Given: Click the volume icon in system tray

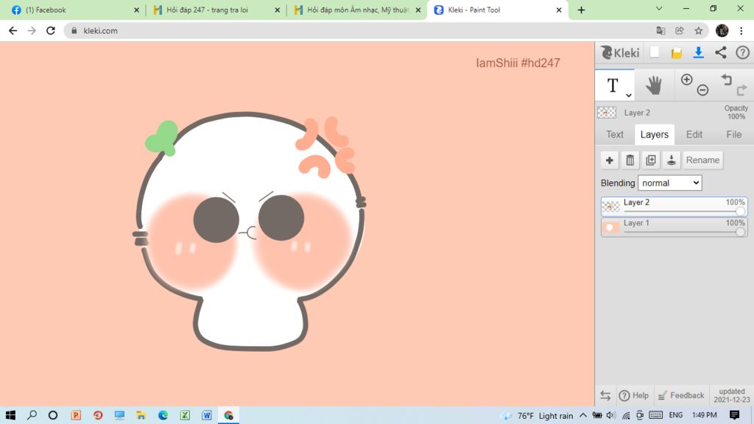Looking at the screenshot, I should point(610,415).
